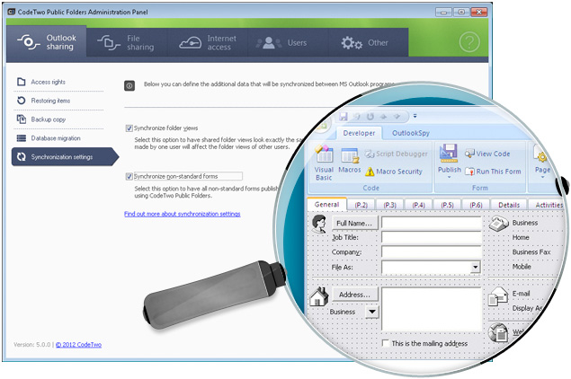Viewport: 571px width, 379px height.
Task: Click the Home phone label
Action: click(521, 237)
